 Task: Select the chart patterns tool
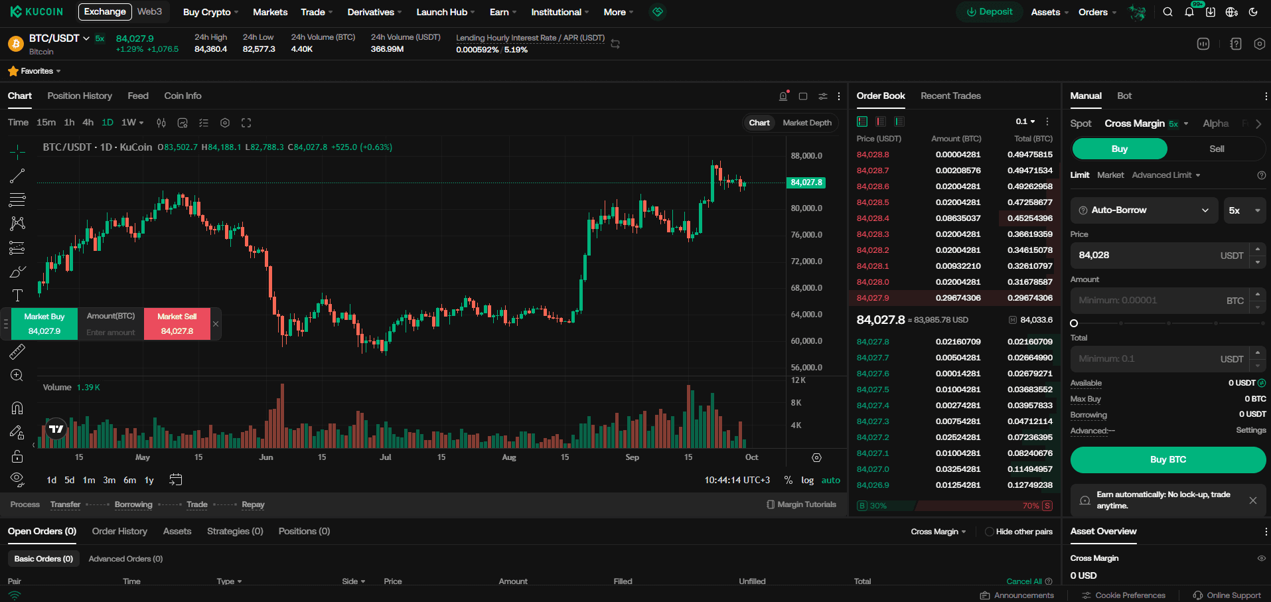pyautogui.click(x=17, y=223)
